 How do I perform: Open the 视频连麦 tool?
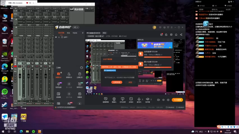pos(59,85)
